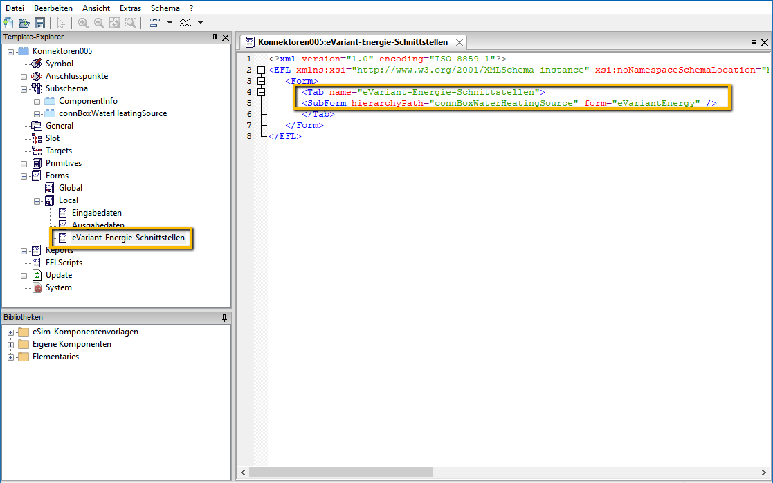Click the zoom to selection icon
The height and width of the screenshot is (483, 773).
point(131,23)
